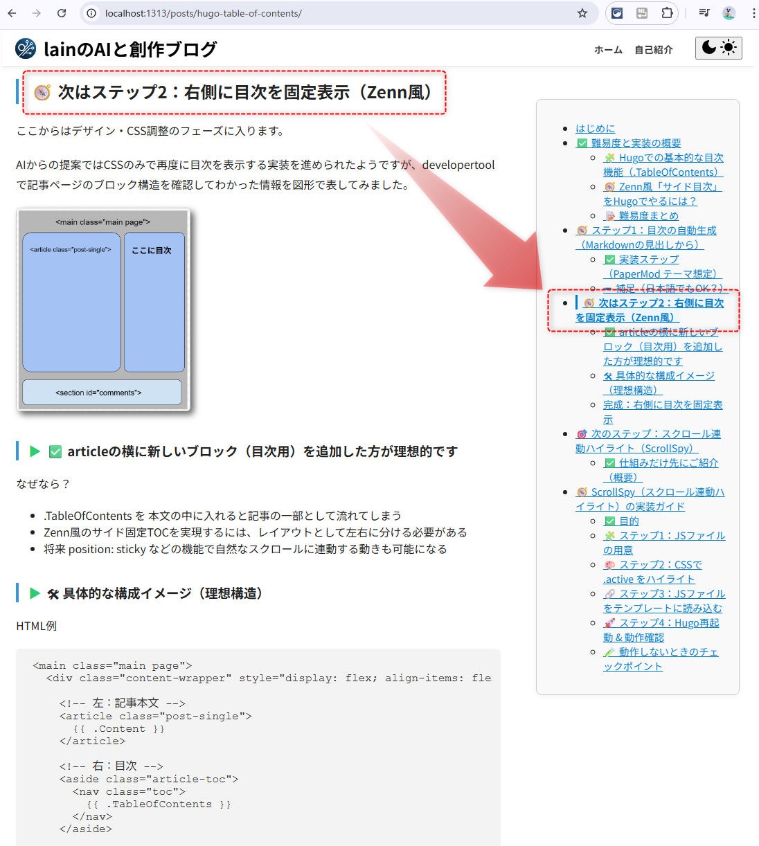The width and height of the screenshot is (759, 846).
Task: Click the はじめに link in the table of contents
Action: click(595, 128)
